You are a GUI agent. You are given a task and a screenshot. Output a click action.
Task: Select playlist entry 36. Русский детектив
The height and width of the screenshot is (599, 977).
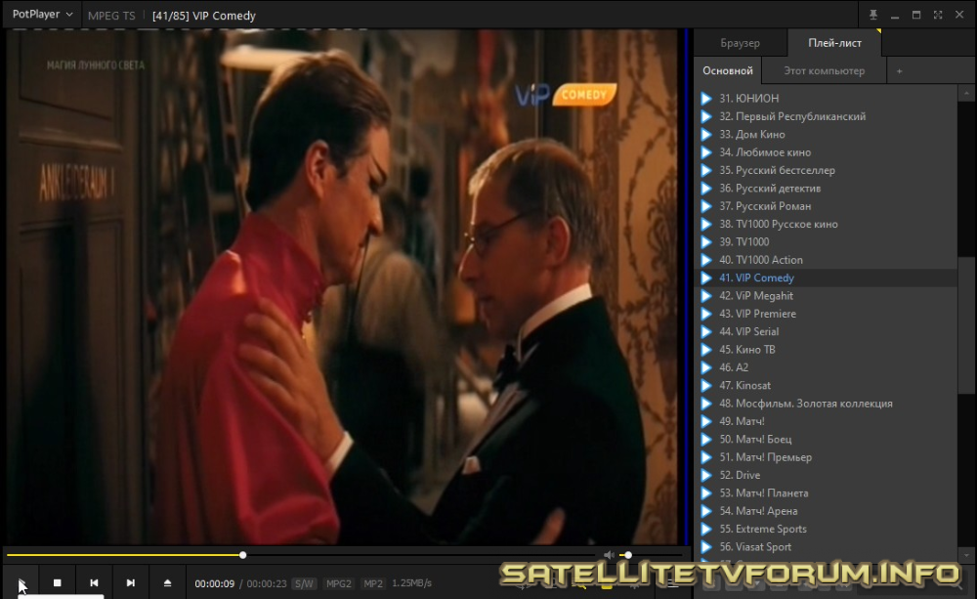(827, 189)
